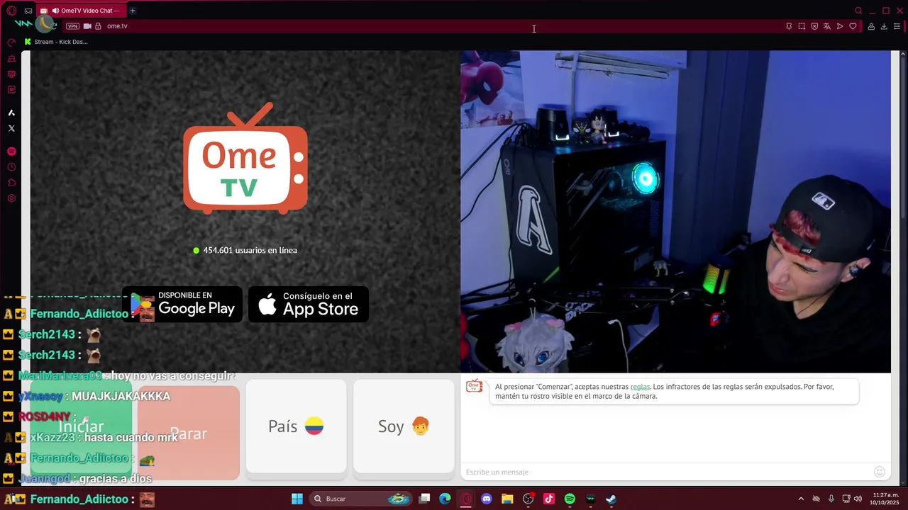Open Spotify from the taskbar
The height and width of the screenshot is (510, 908).
[x=570, y=499]
